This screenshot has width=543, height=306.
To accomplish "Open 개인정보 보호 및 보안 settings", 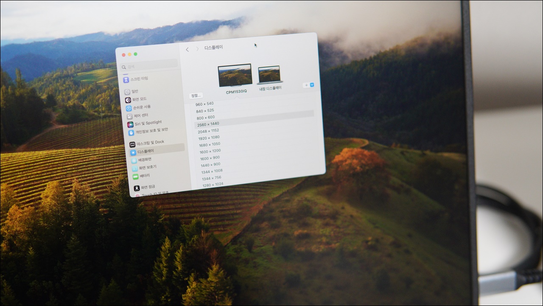I will coord(131,132).
